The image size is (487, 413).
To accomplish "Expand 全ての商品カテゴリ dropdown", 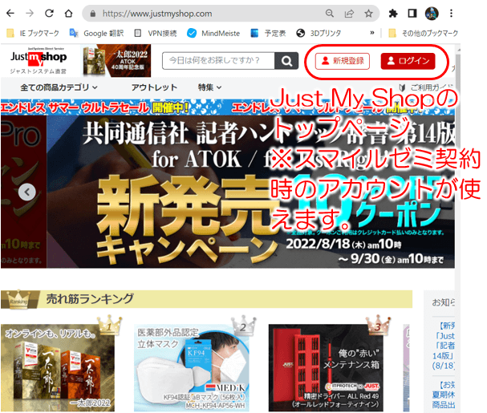I will [x=59, y=87].
